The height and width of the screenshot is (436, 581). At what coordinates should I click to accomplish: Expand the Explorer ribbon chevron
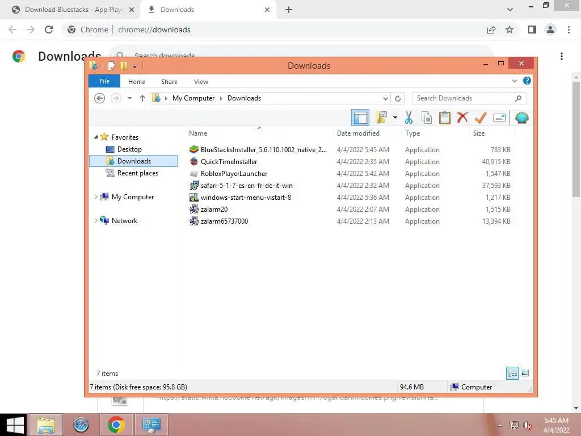(x=514, y=81)
